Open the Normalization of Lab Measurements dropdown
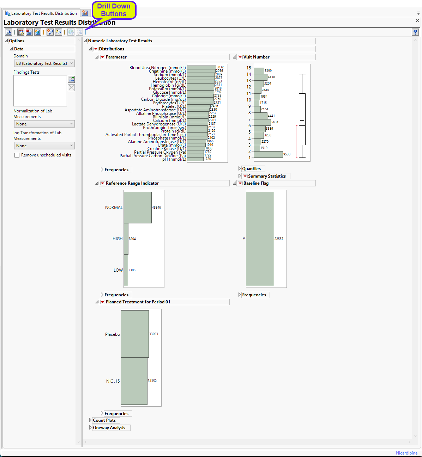Viewport: 422px width, 457px height. (44, 124)
